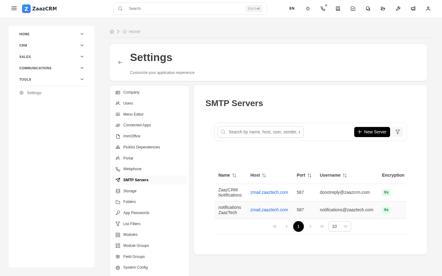Image resolution: width=442 pixels, height=276 pixels.
Task: Click the ZaazCRM logo
Action: tap(39, 9)
